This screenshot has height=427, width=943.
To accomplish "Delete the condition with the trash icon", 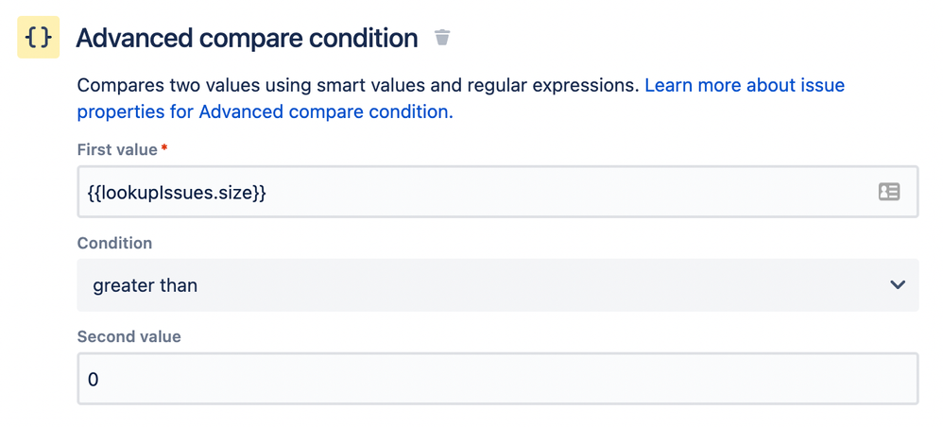I will 441,38.
